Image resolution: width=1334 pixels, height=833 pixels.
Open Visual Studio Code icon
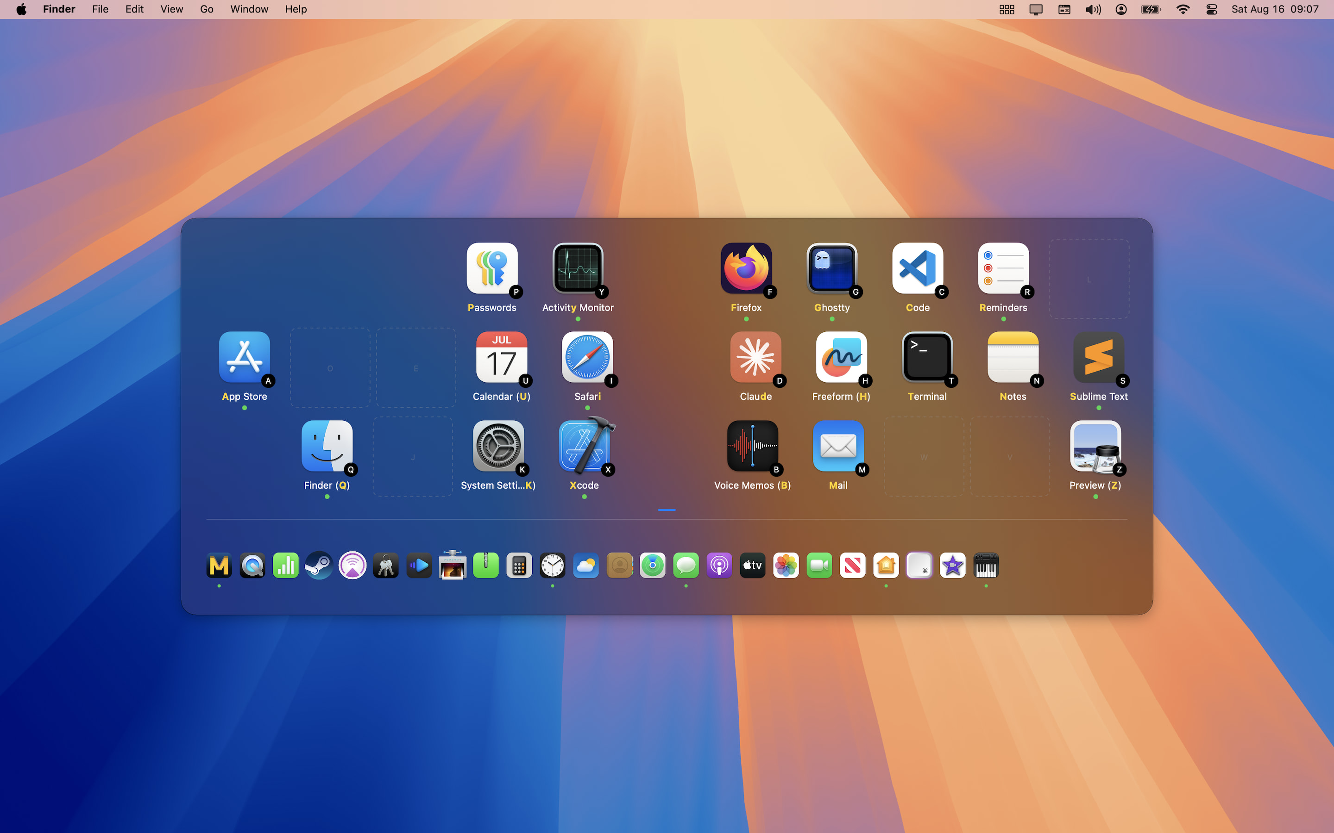pyautogui.click(x=917, y=268)
